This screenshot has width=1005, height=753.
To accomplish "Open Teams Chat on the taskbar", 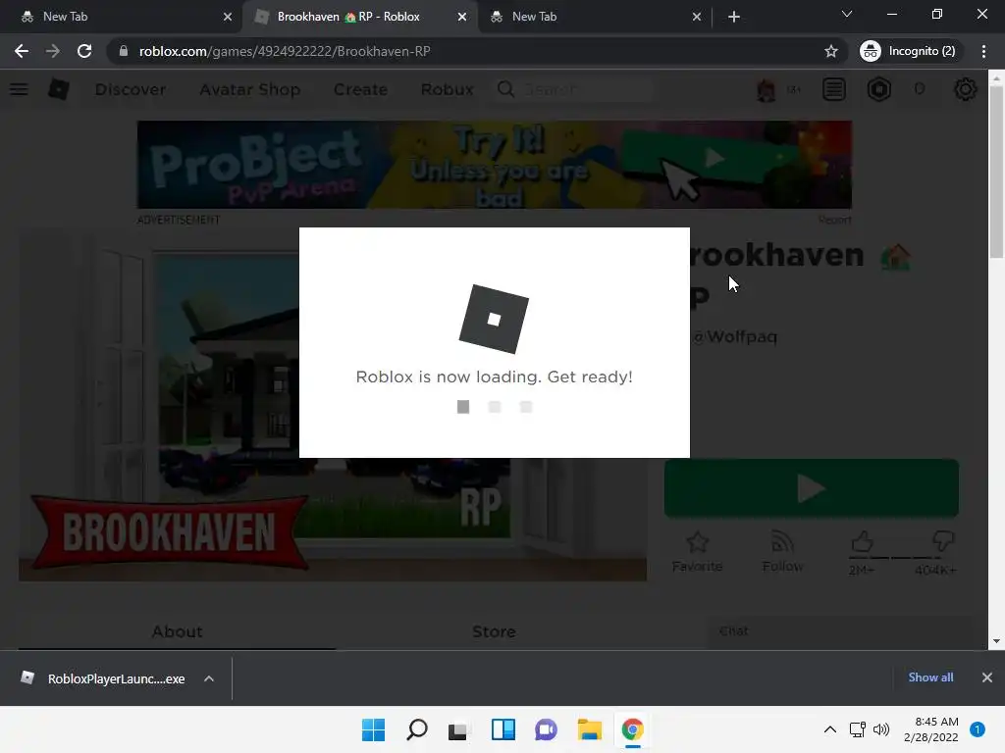I will (546, 729).
